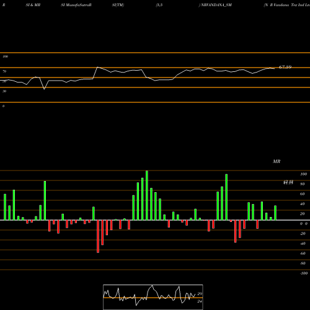Screen dimensions: 310x310
Task: Click the RSI line peak near level 70
Action: point(97,67)
